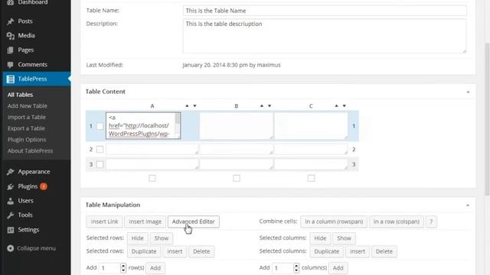Open All Tables submenu item
The image size is (490, 275).
pos(21,95)
